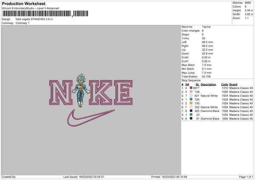Click the blue swatch with 23 stitches
Screen dimensions: 255x180
coord(191,115)
